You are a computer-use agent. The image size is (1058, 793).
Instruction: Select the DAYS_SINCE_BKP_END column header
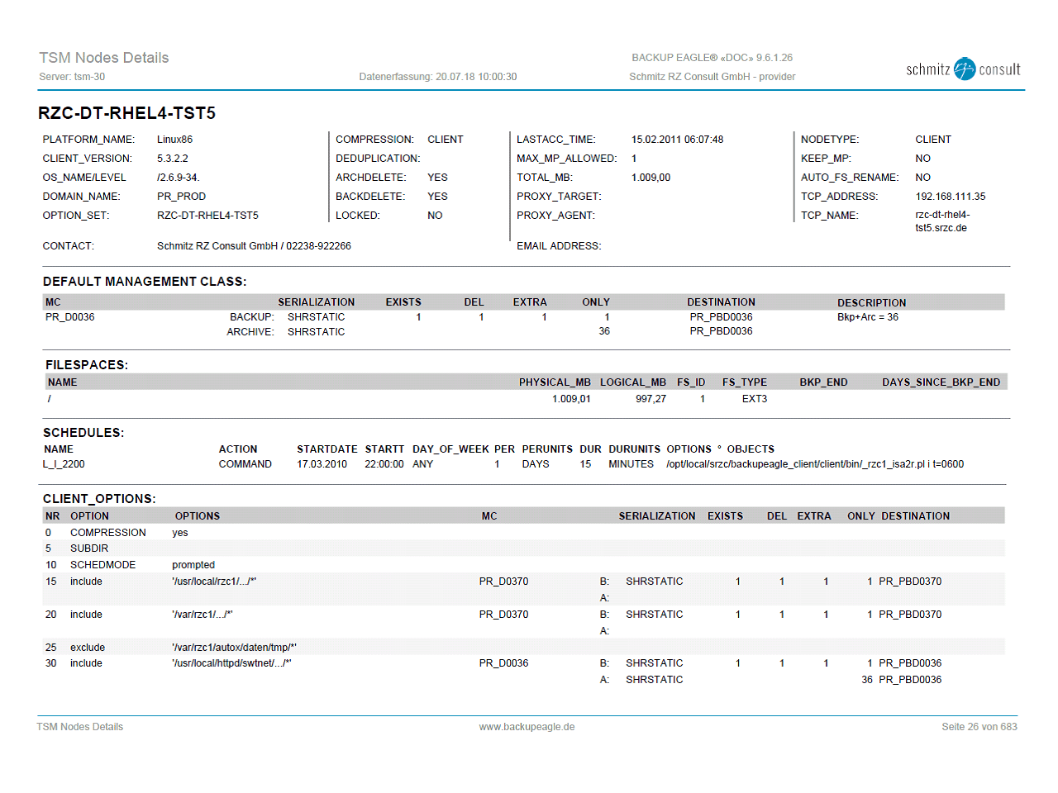(x=941, y=382)
